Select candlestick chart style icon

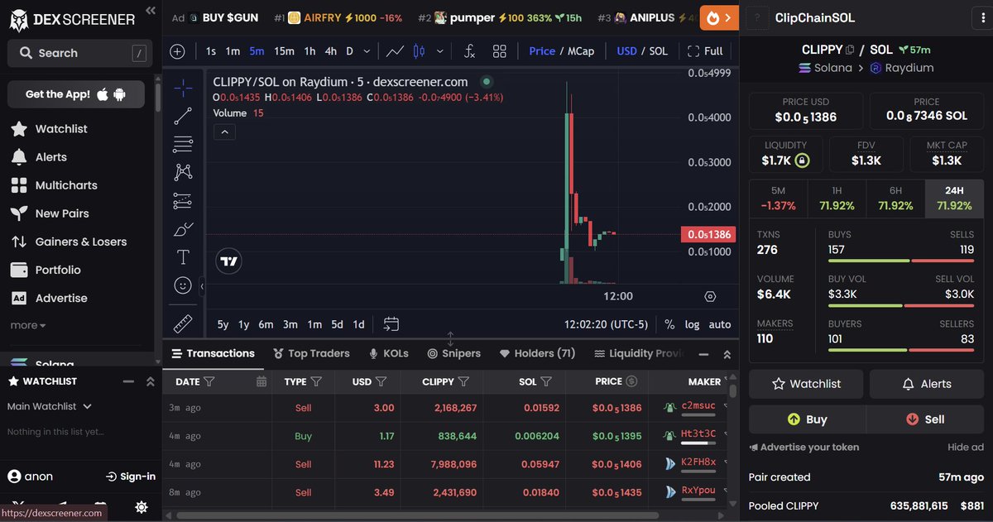[x=419, y=51]
